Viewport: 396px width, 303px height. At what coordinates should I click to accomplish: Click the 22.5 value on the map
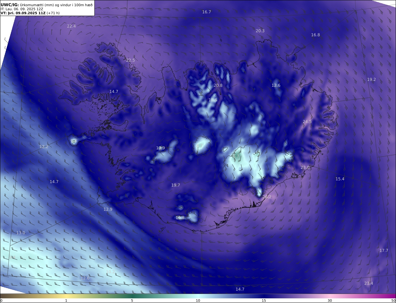point(131,60)
